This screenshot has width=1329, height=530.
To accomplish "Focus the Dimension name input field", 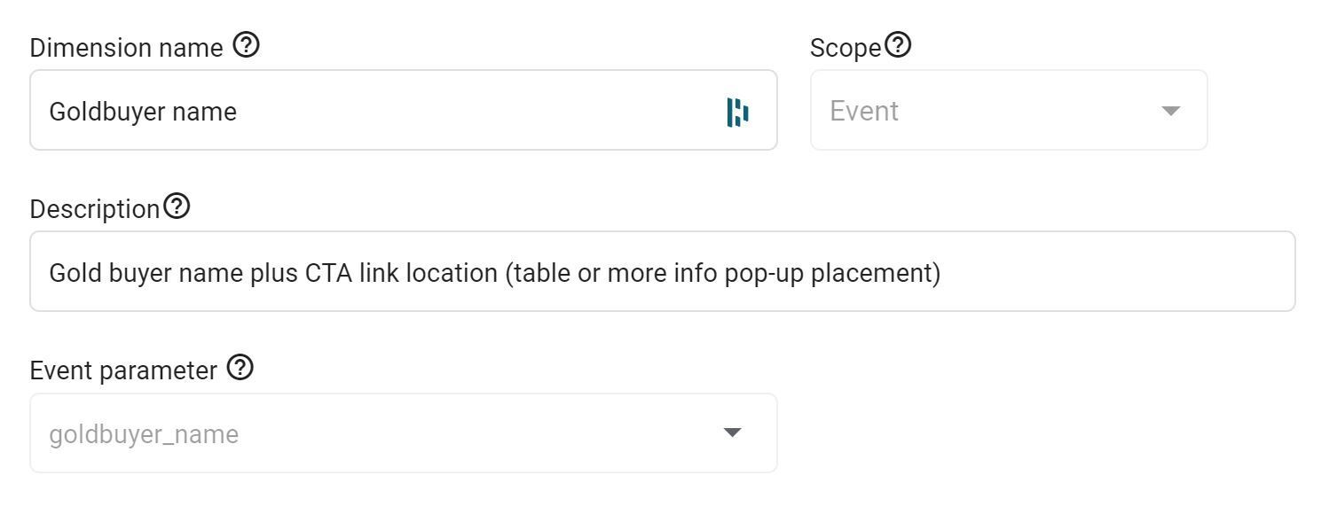I will click(404, 110).
